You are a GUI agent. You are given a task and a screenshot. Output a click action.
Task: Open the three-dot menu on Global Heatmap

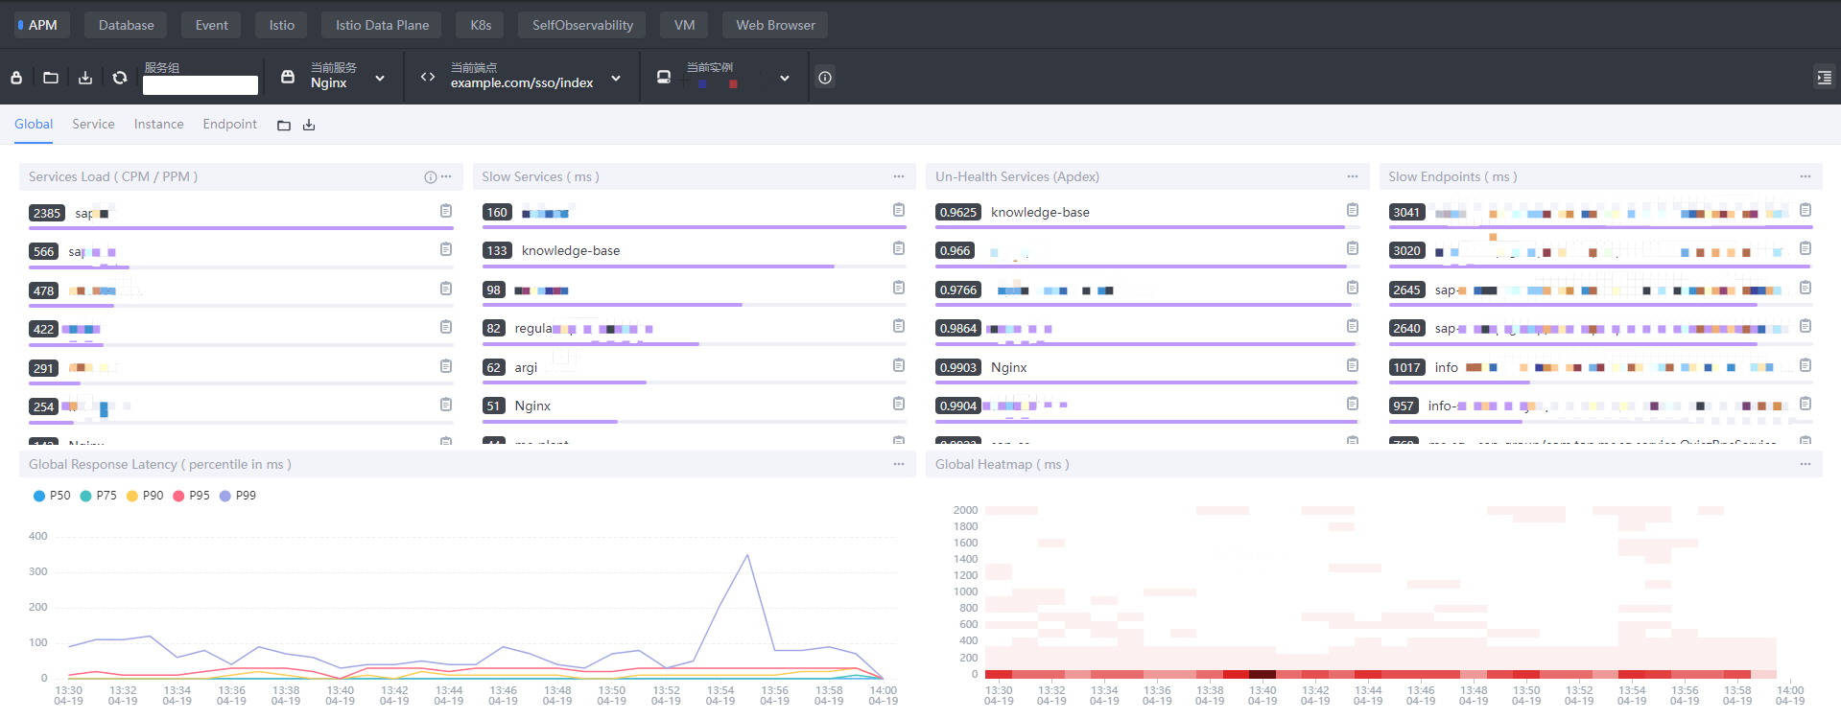tap(1805, 464)
